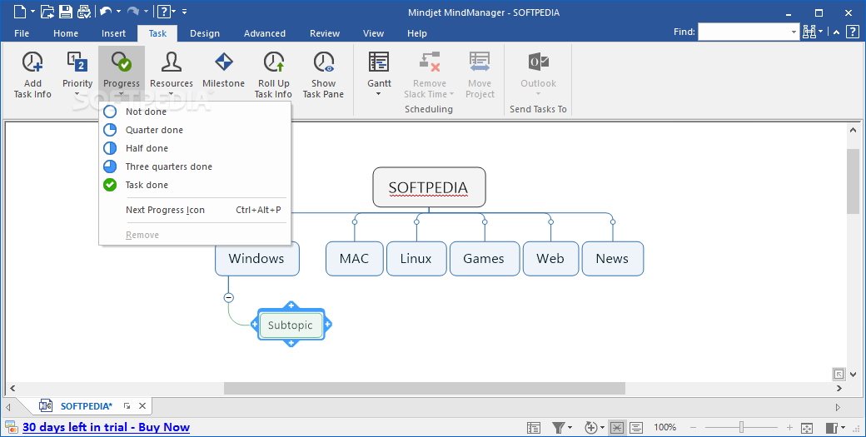Click the show detail plus-circle icon
866x437 pixels.
pos(591,428)
